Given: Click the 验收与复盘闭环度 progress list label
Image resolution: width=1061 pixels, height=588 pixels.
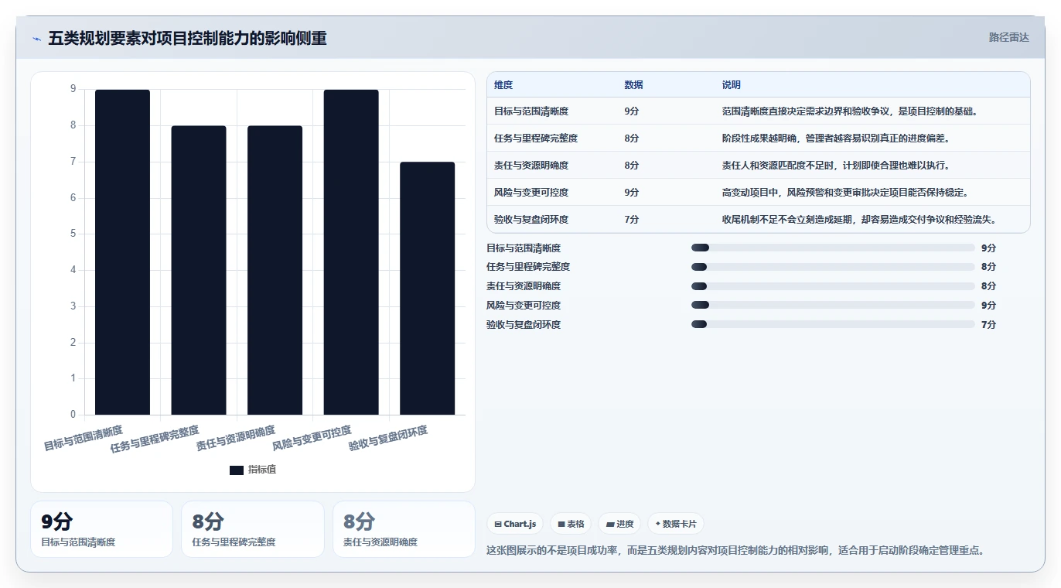Looking at the screenshot, I should click(x=524, y=325).
